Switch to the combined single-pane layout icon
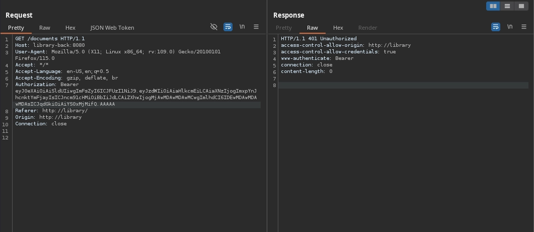This screenshot has height=232, width=534. pyautogui.click(x=521, y=6)
